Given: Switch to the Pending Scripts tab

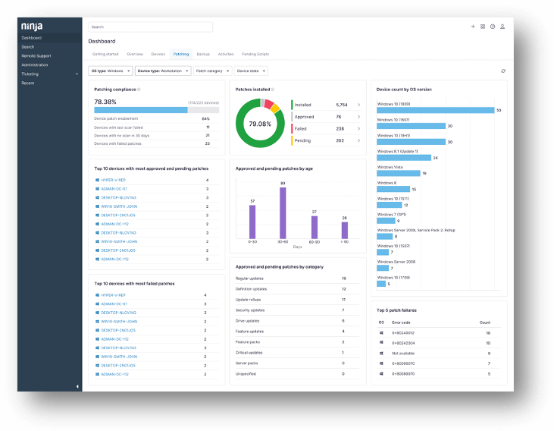Looking at the screenshot, I should [x=255, y=54].
